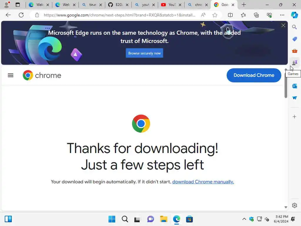Image resolution: width=301 pixels, height=226 pixels.
Task: Click the Read aloud icon
Action: (x=203, y=15)
